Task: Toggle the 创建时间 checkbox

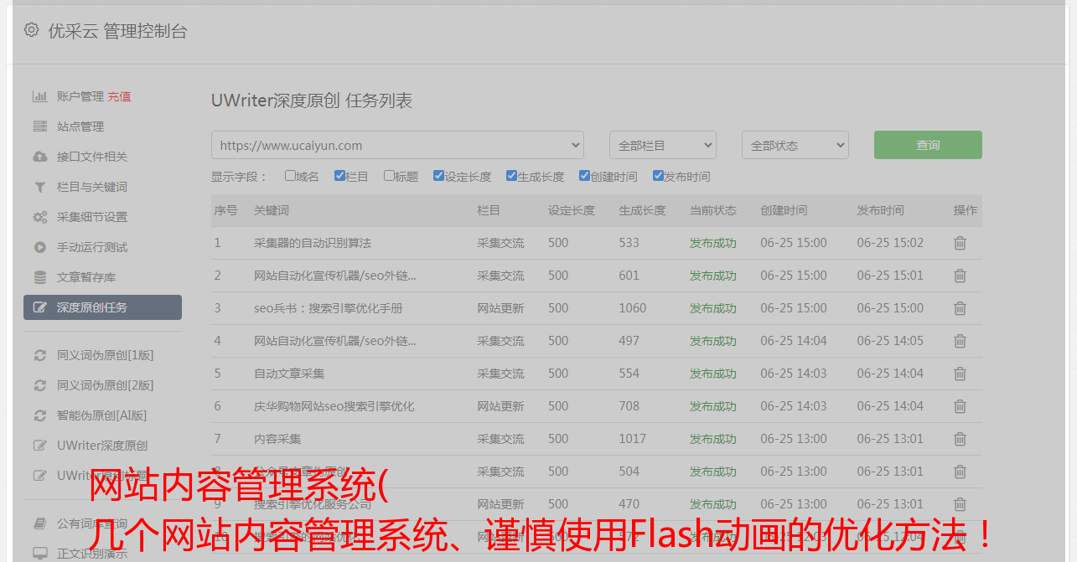Action: (584, 176)
